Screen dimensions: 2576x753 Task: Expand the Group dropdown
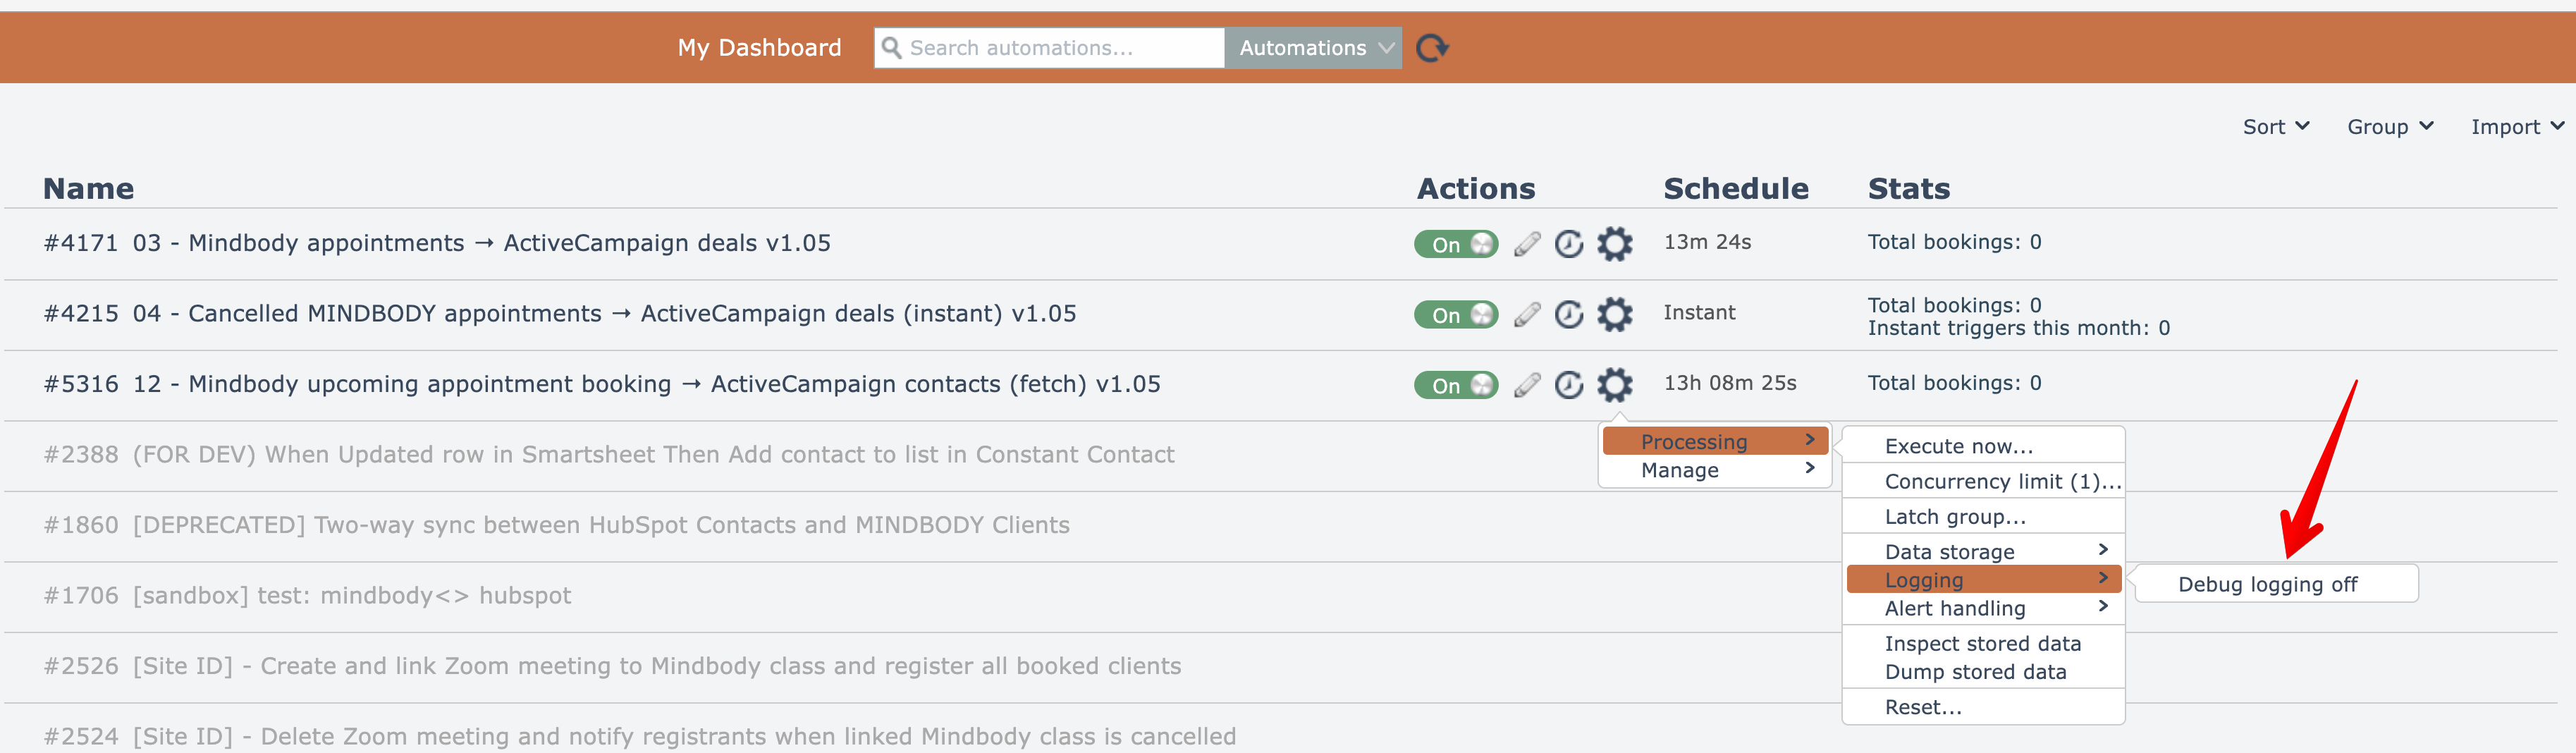2389,127
